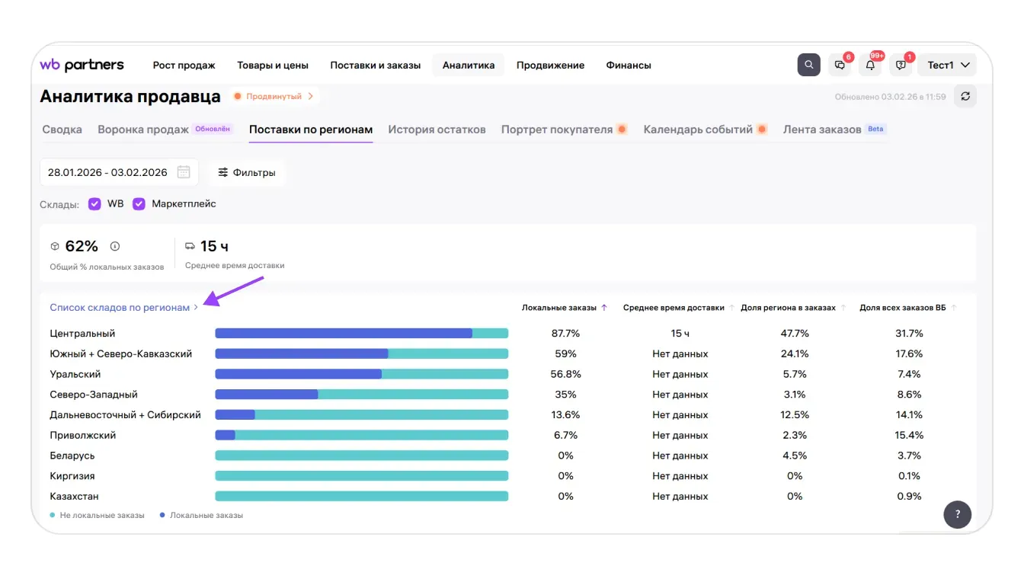Uncheck the WB warehouse checkbox
1024x582 pixels.
[94, 204]
